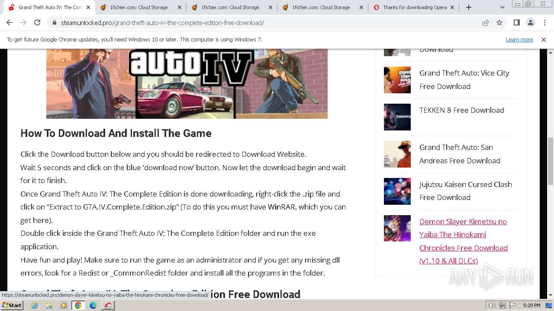Image resolution: width=554 pixels, height=311 pixels.
Task: Click the How To Download And Install heading
Action: (116, 133)
